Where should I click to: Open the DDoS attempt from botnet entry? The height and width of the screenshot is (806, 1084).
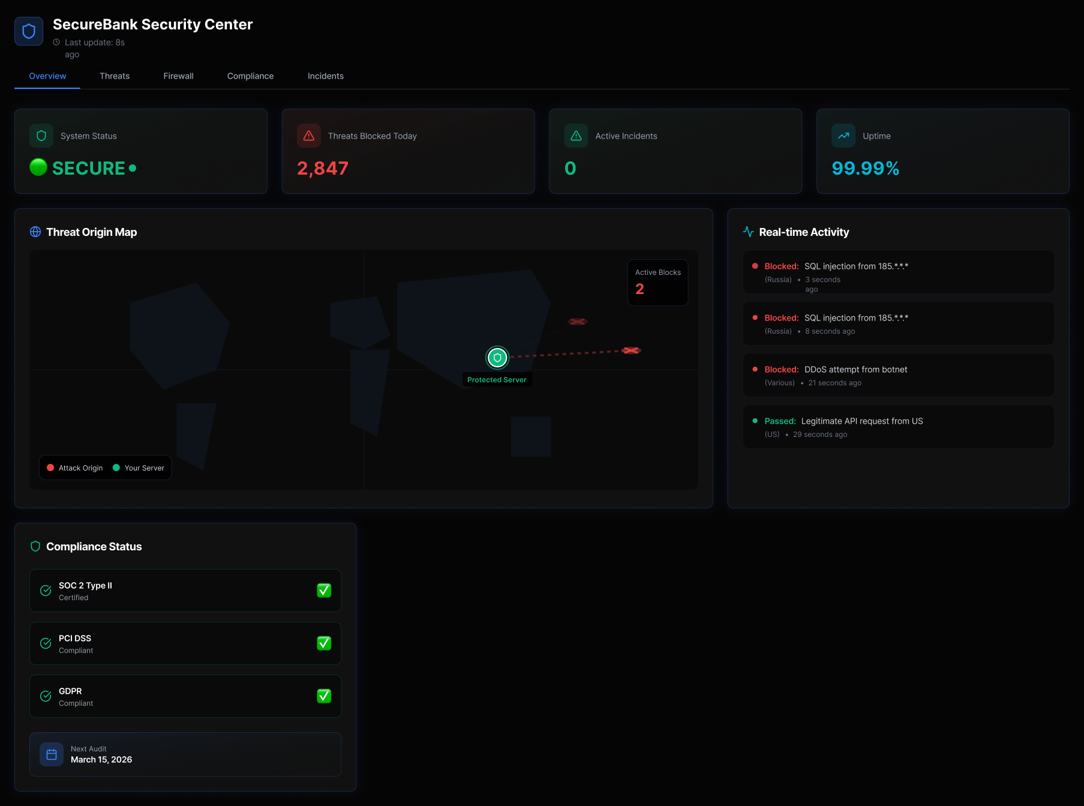(x=898, y=375)
